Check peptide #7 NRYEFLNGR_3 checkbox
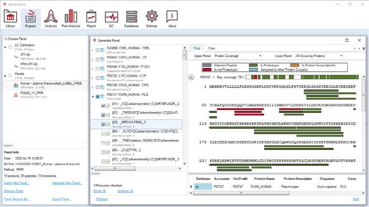 pos(103,161)
